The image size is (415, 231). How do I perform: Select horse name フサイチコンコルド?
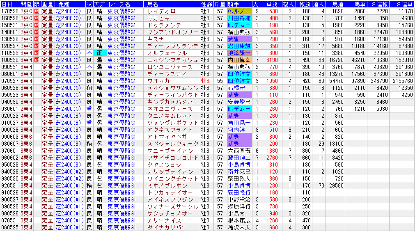[x=173, y=158]
